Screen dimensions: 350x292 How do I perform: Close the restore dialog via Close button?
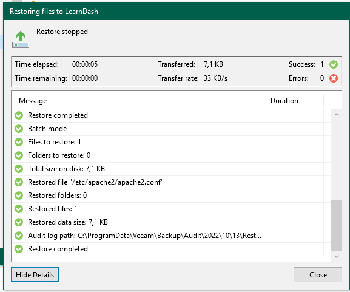[318, 274]
